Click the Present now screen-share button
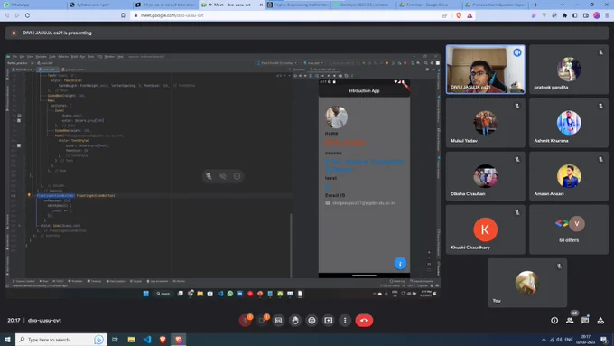This screenshot has width=614, height=346. pos(328,321)
